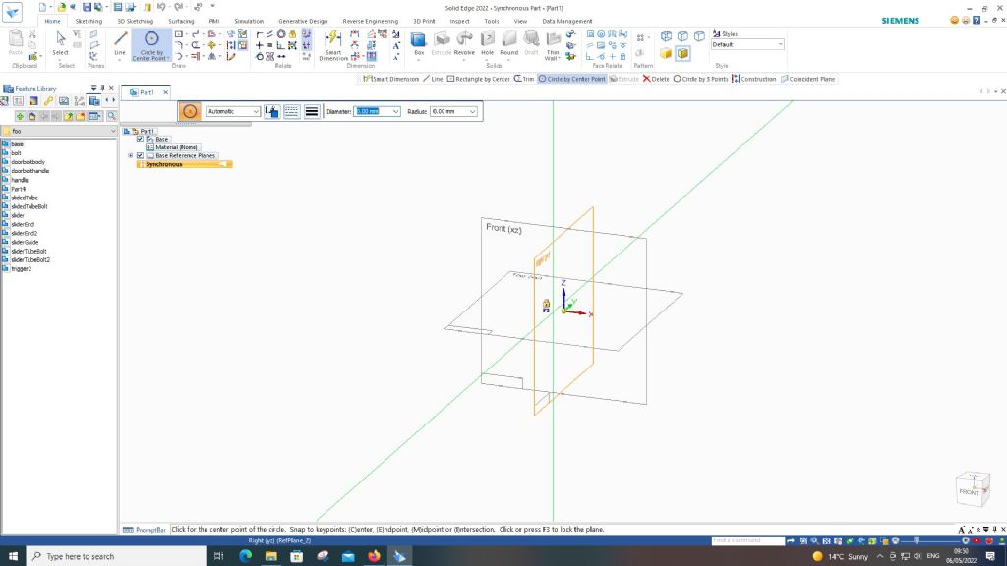The width and height of the screenshot is (1007, 566).
Task: Click the wireframe view style icon
Action: 666,36
